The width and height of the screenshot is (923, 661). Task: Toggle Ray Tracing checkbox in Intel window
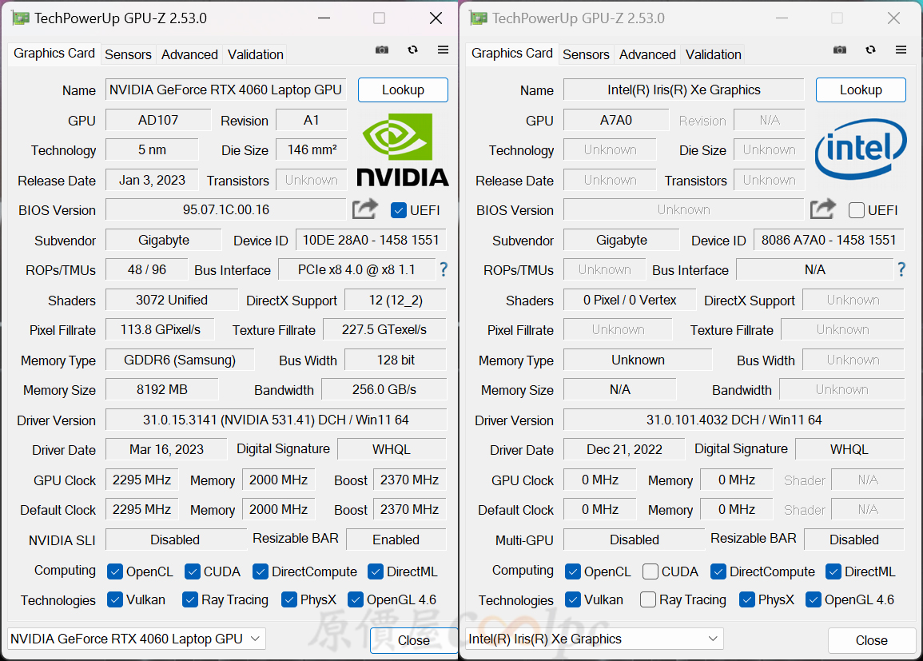coord(648,599)
